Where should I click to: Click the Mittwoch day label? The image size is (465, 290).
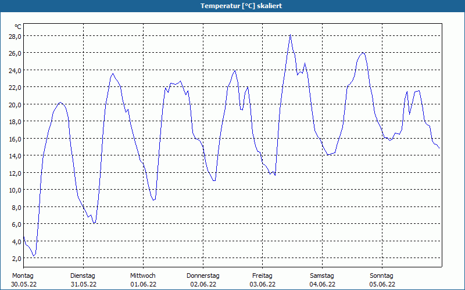pyautogui.click(x=142, y=276)
